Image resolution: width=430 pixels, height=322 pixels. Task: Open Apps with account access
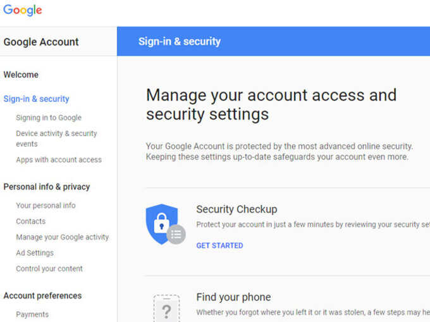tap(59, 159)
